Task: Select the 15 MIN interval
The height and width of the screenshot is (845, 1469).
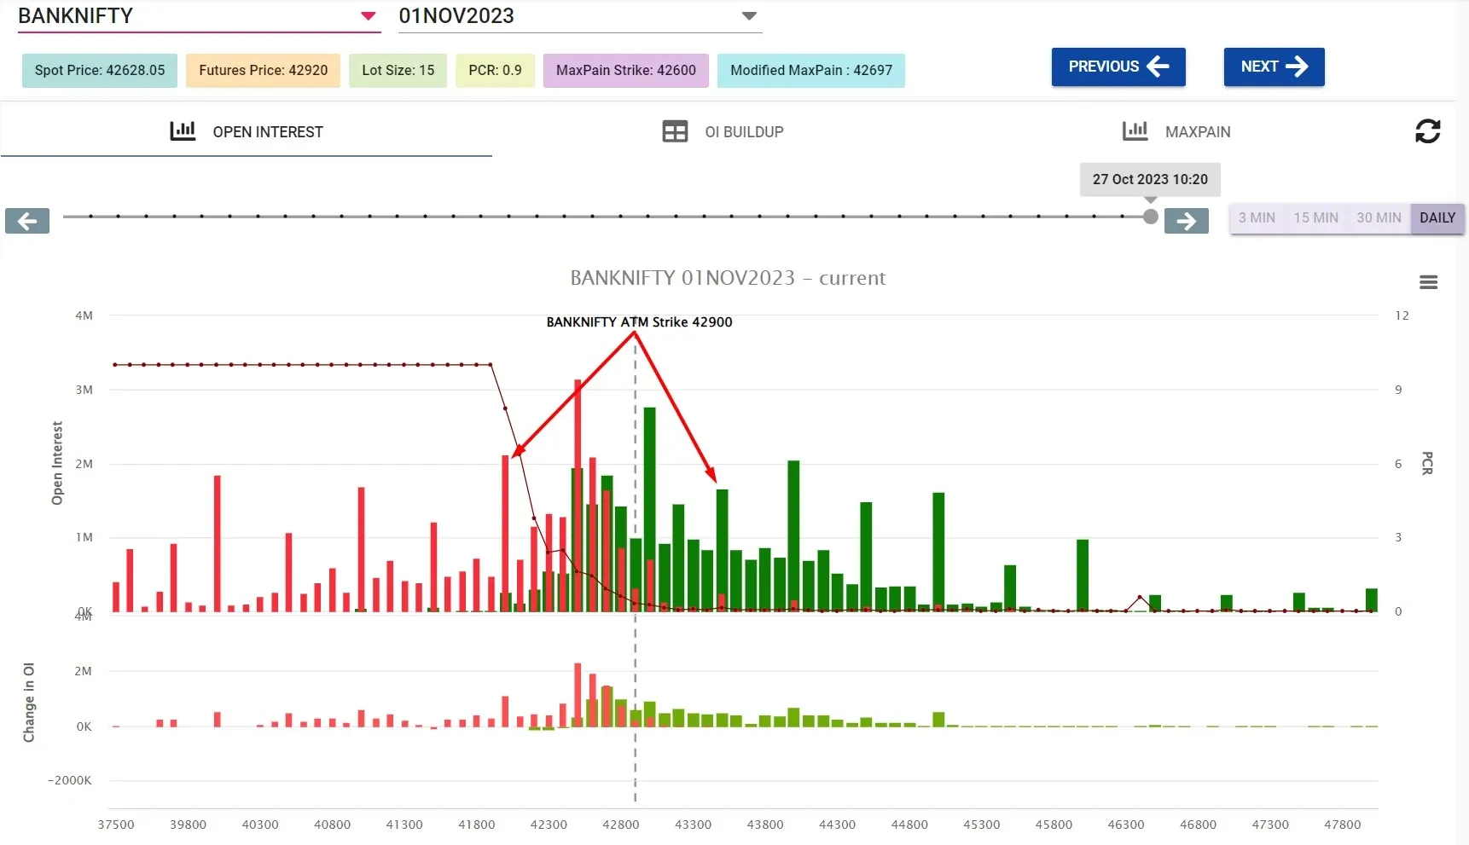Action: [x=1315, y=218]
